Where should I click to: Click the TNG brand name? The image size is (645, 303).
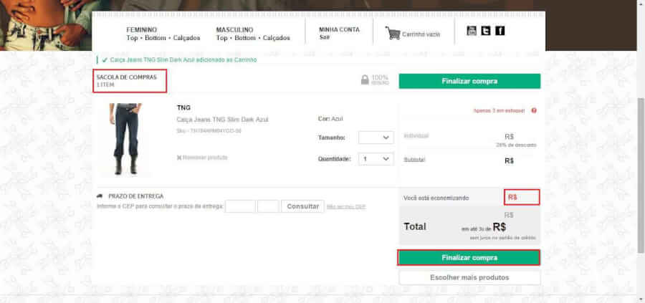pos(183,107)
